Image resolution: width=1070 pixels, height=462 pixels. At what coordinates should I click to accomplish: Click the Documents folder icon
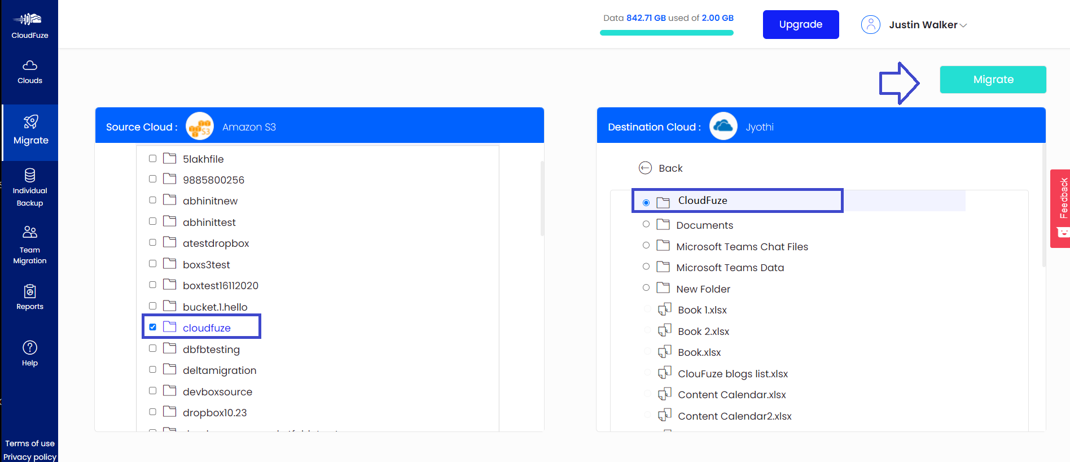(x=663, y=224)
